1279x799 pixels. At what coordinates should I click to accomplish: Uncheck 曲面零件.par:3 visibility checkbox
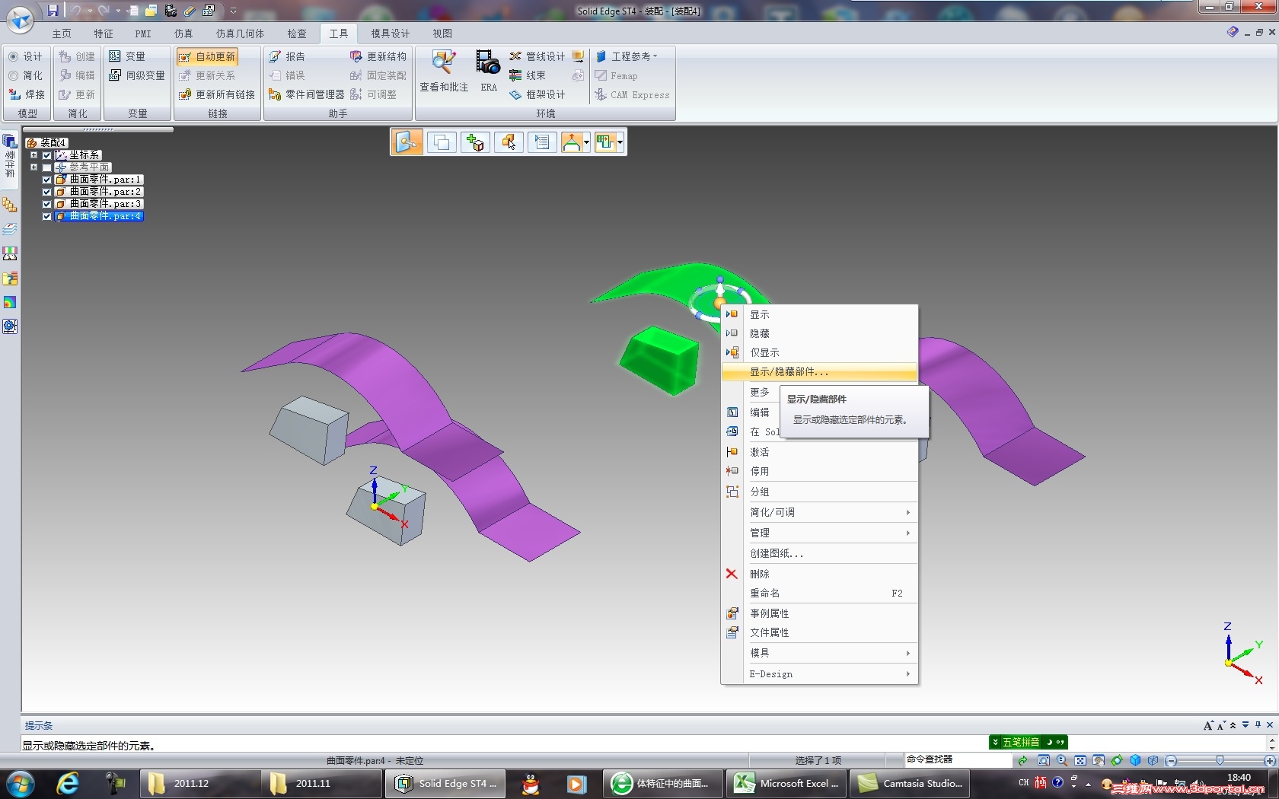pyautogui.click(x=46, y=204)
